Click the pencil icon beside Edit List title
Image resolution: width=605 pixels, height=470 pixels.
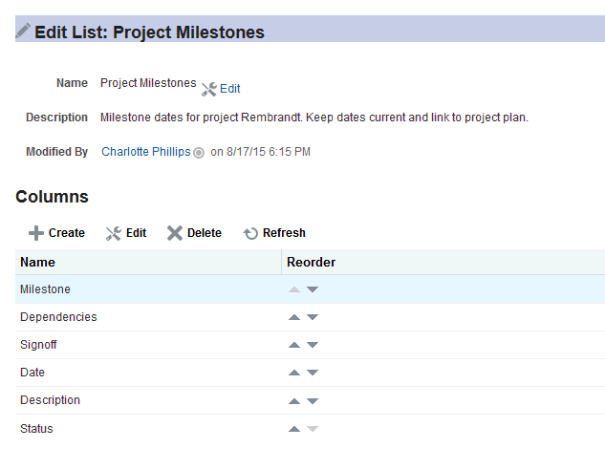point(23,31)
